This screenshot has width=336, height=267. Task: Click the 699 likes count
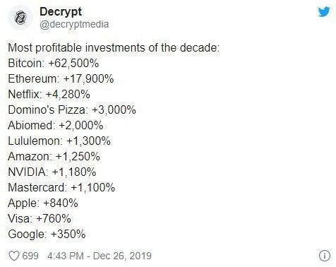(x=30, y=256)
